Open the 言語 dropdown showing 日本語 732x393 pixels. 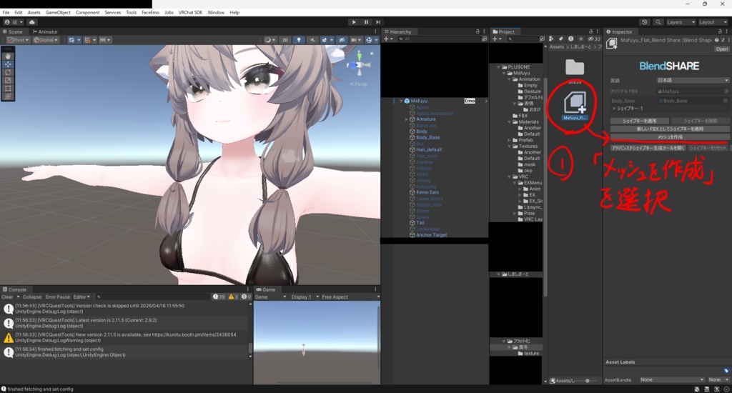coord(692,80)
